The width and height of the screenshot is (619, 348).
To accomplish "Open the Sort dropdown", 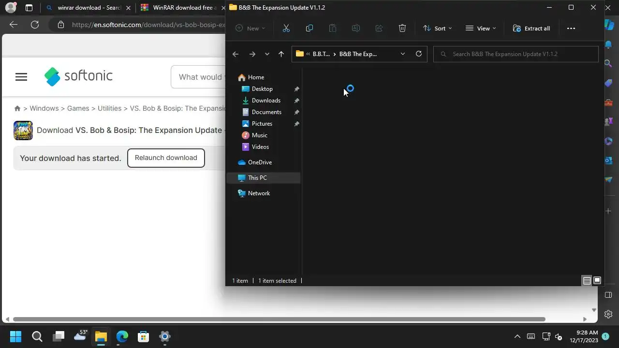I will click(x=438, y=29).
